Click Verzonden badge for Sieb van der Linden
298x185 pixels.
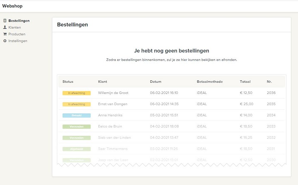tap(77, 138)
